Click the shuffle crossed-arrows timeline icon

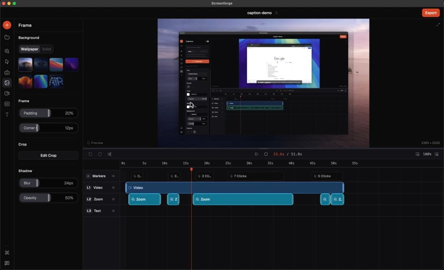point(109,154)
